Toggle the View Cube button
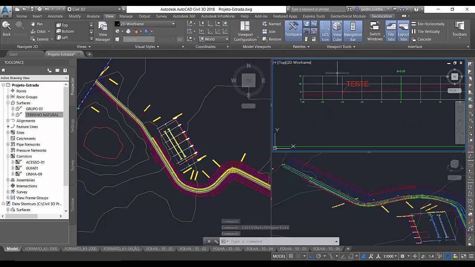Viewport: 475px width, 267px height. [x=337, y=31]
